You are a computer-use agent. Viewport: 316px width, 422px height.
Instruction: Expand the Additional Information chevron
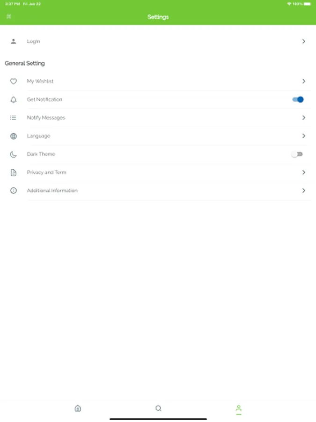(x=303, y=191)
